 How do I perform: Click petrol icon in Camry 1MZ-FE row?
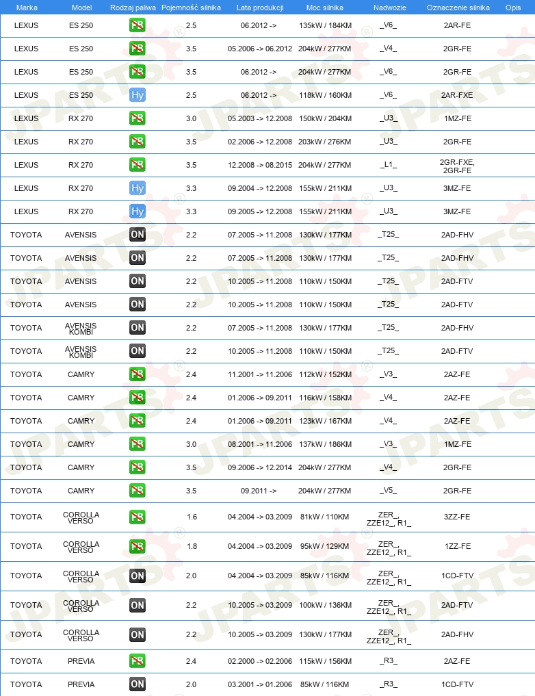[137, 444]
